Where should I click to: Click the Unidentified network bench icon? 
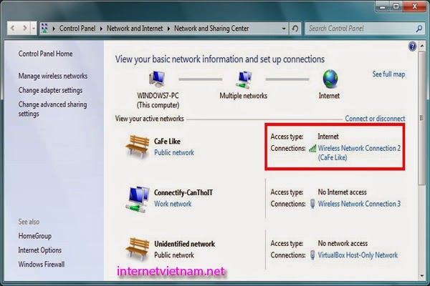(x=138, y=249)
